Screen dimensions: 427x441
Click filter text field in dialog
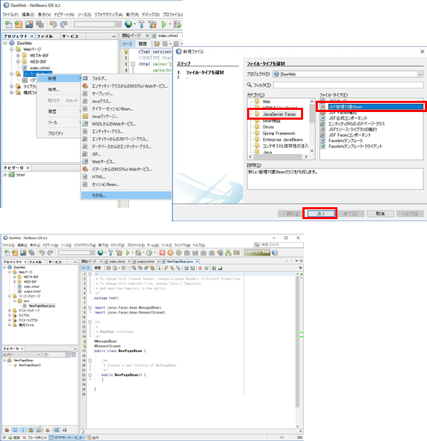(x=348, y=85)
